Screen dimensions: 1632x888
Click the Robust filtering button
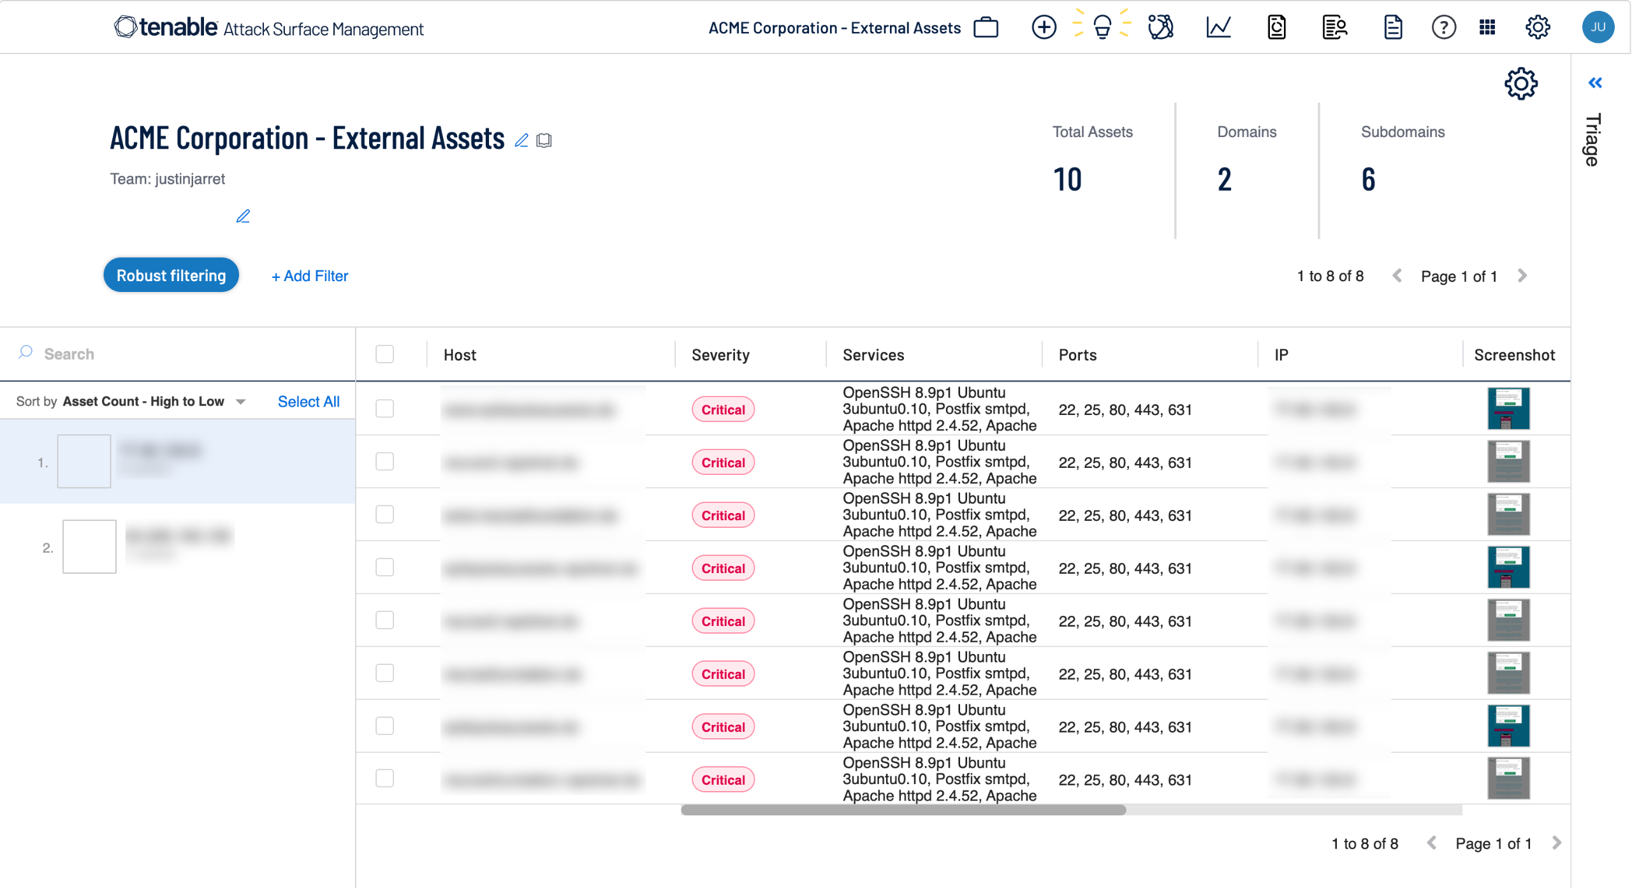[171, 275]
